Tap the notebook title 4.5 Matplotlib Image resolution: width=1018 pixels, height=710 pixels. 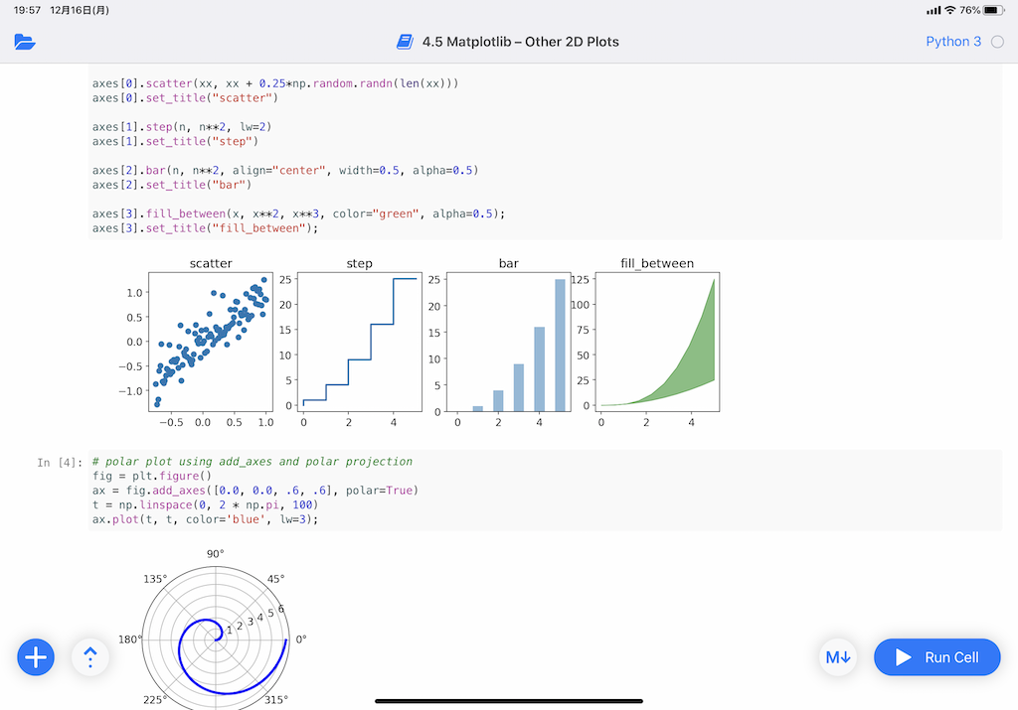[x=521, y=42]
